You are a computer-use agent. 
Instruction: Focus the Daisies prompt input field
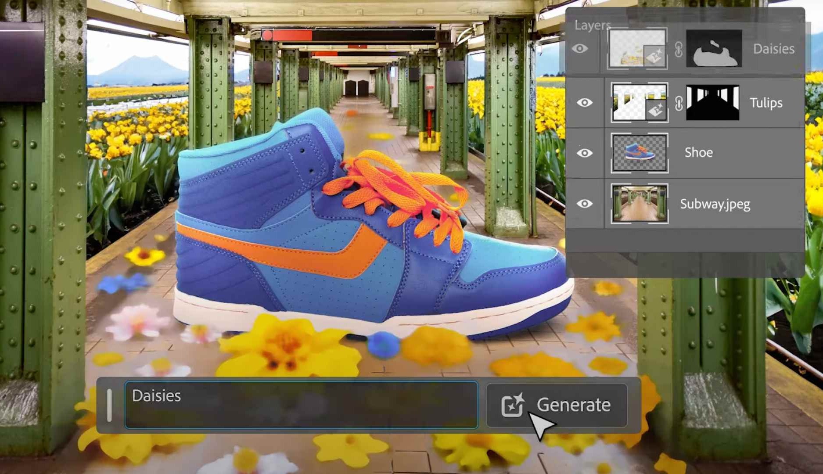(301, 405)
